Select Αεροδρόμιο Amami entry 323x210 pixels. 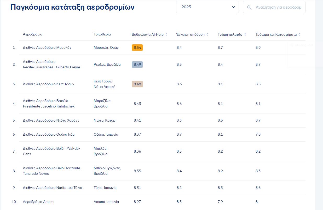click(39, 202)
